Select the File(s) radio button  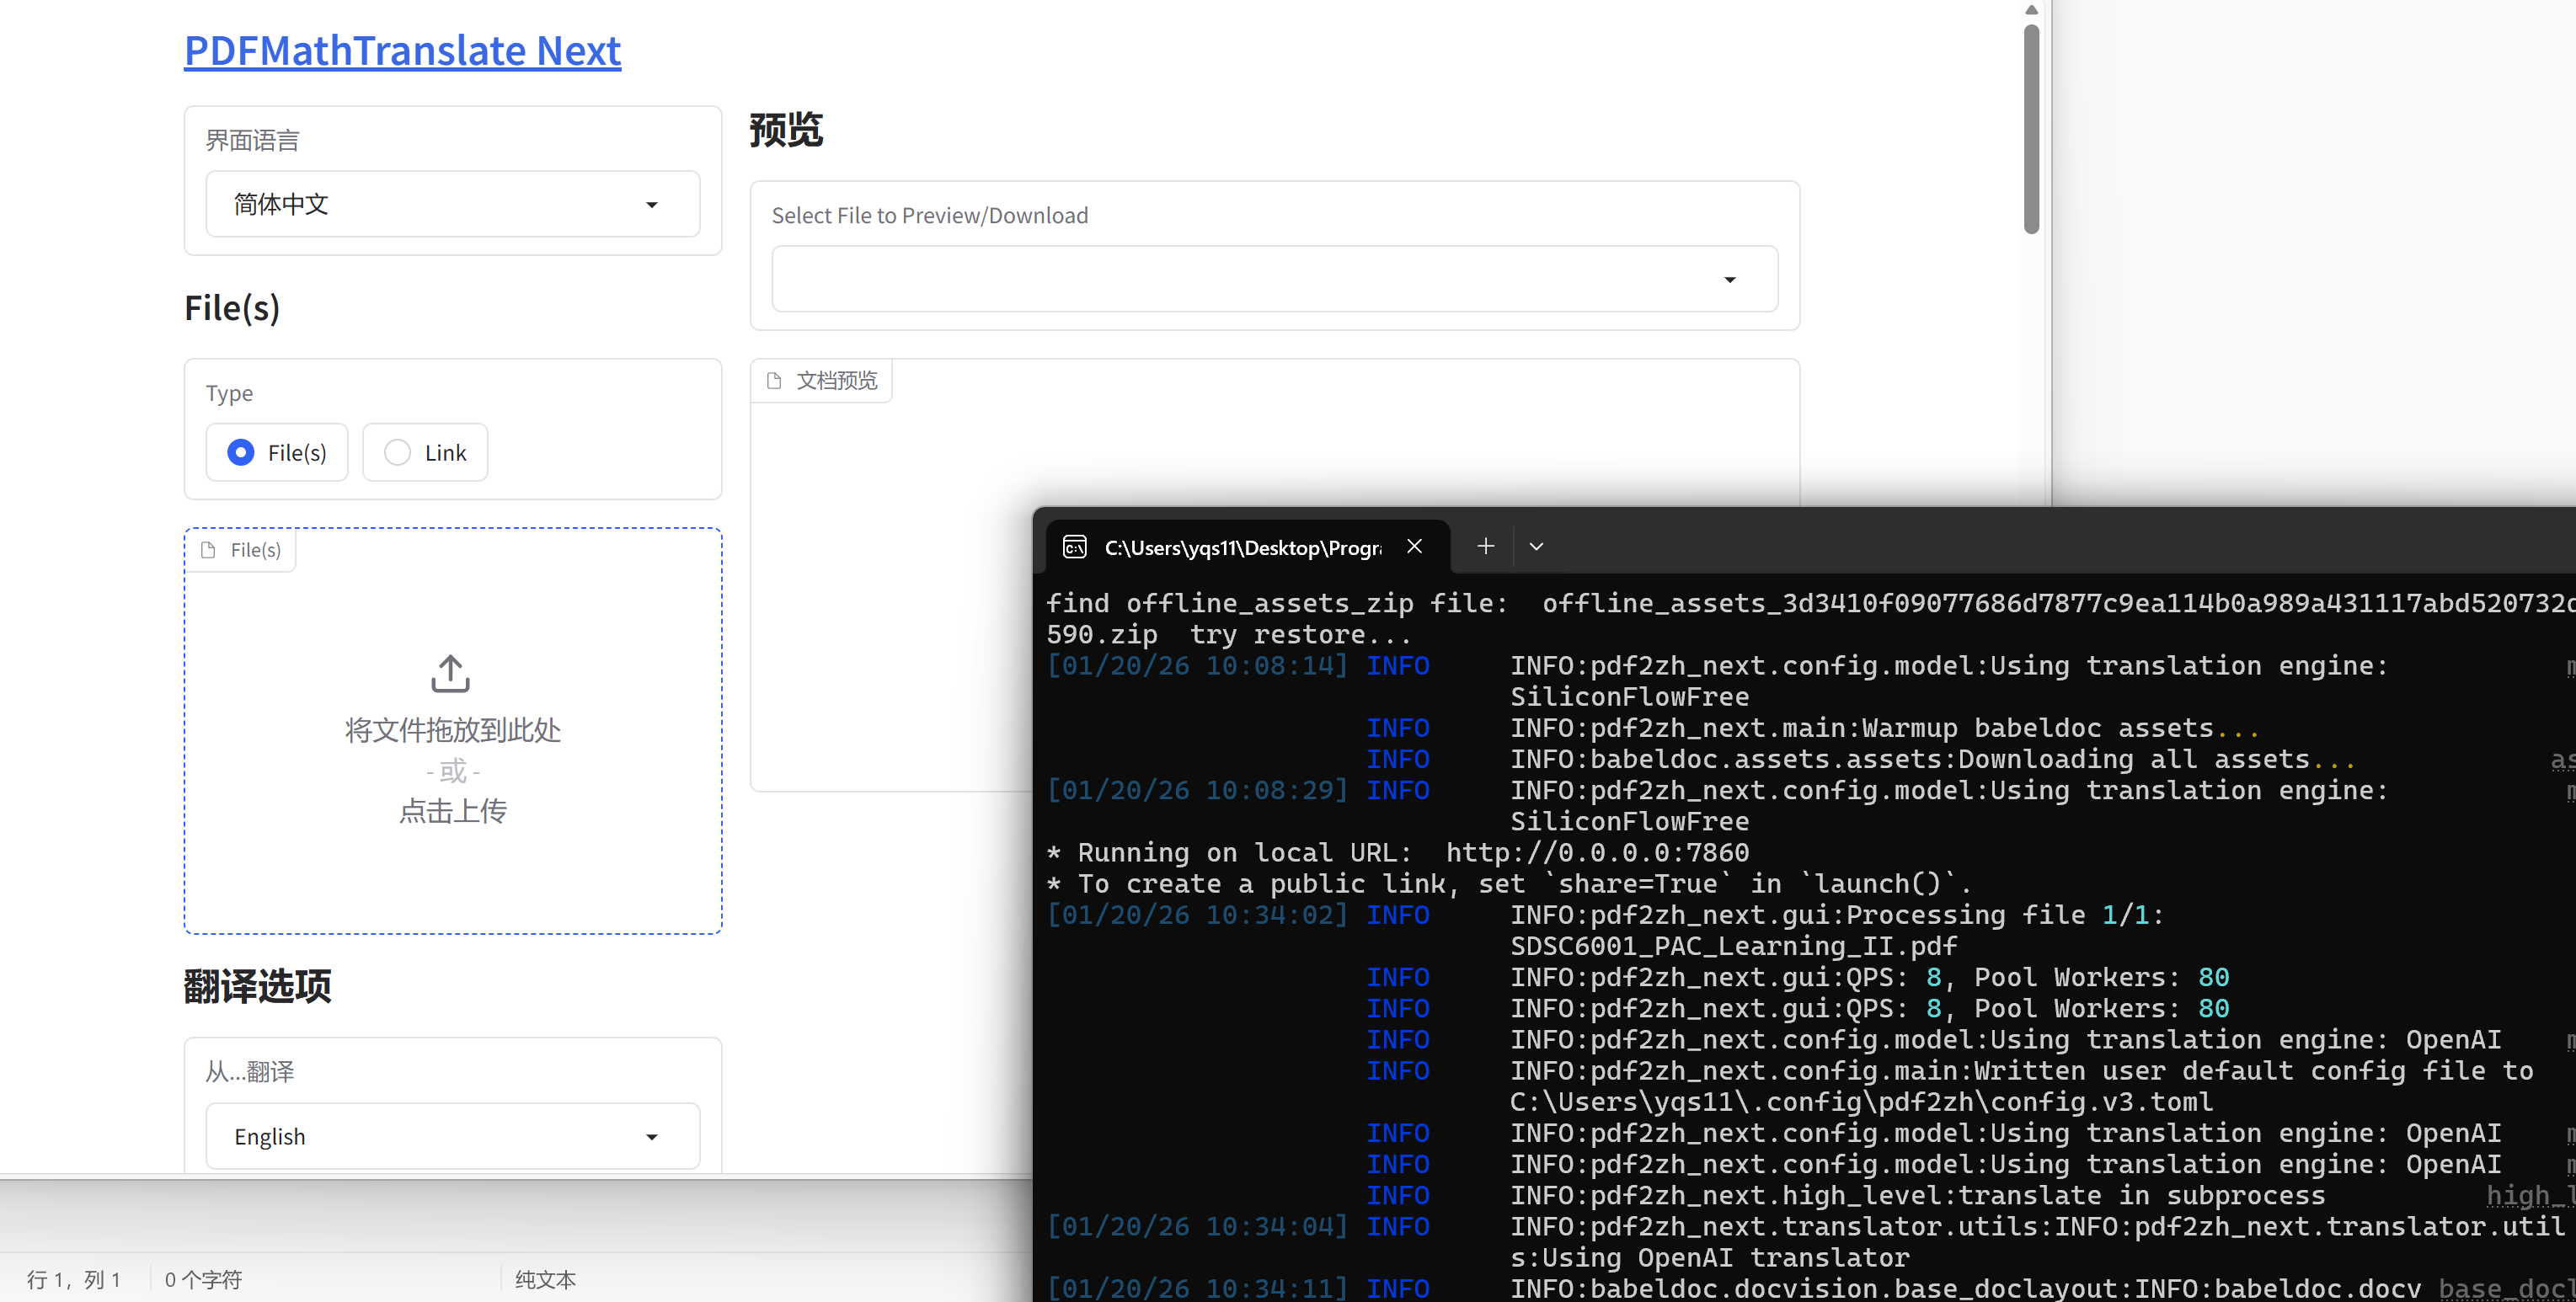241,453
